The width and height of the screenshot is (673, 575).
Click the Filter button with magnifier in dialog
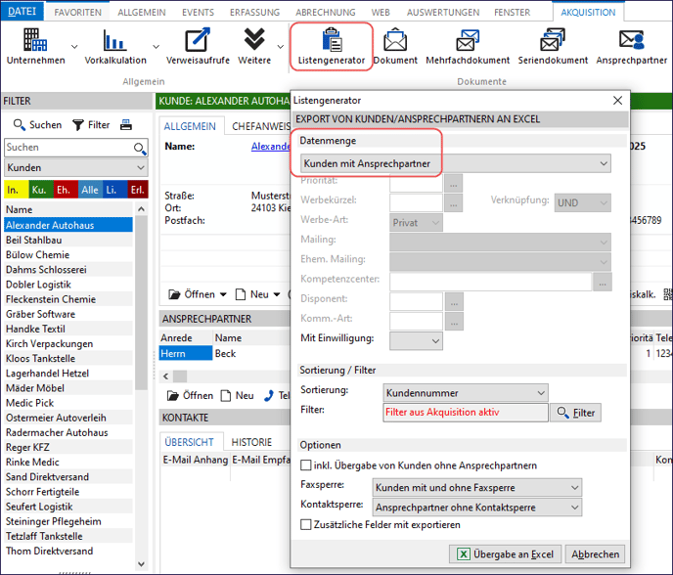(x=575, y=413)
